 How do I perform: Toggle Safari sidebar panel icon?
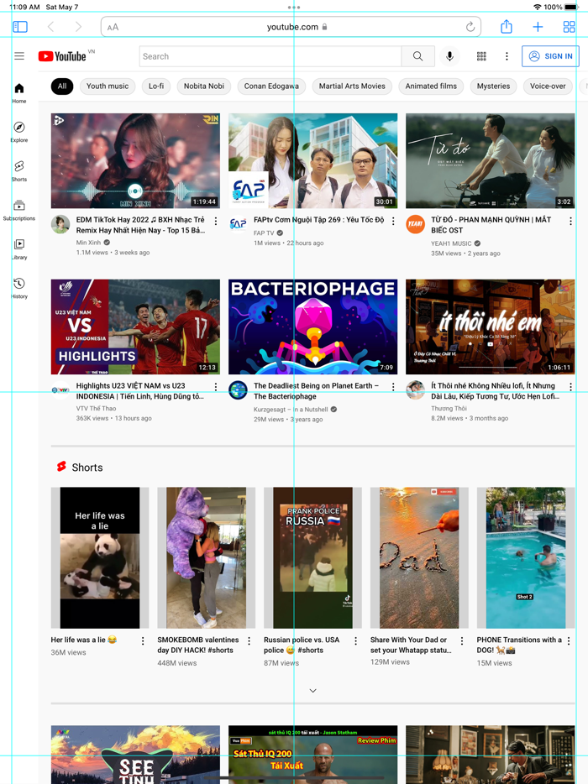[20, 27]
